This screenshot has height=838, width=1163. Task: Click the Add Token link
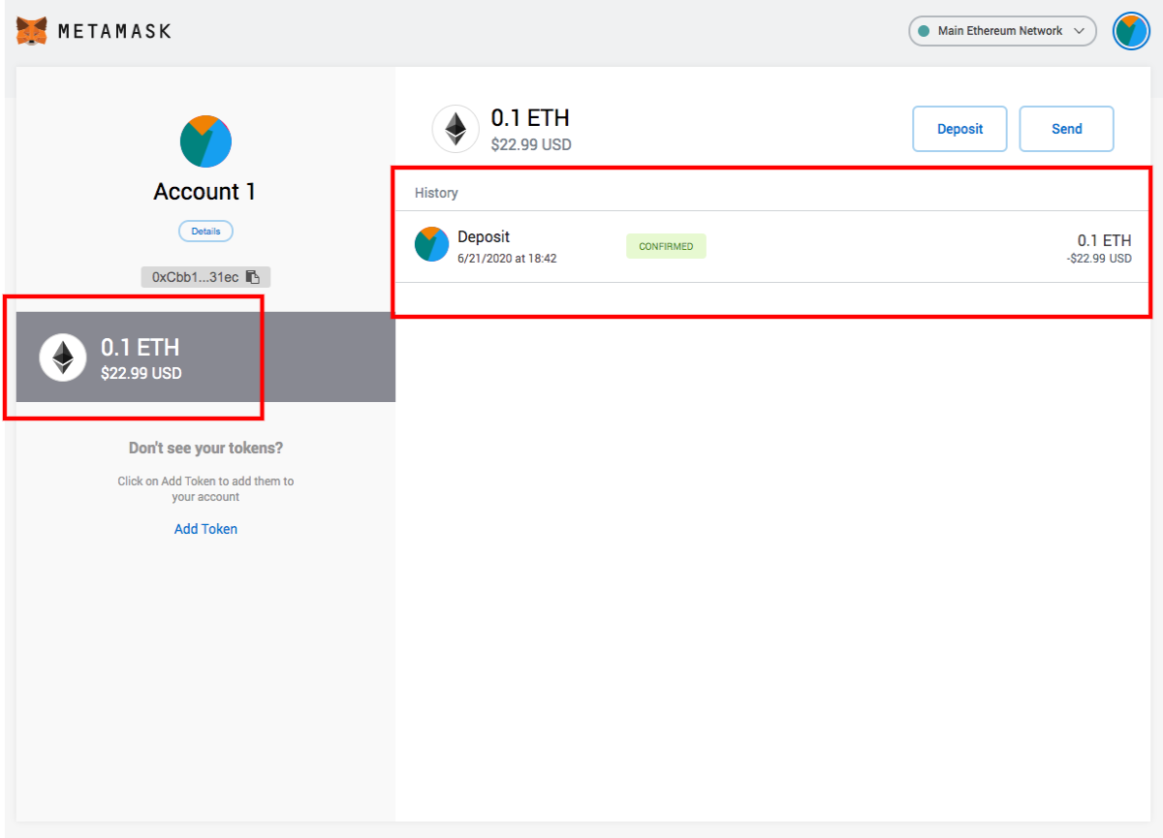click(x=205, y=529)
